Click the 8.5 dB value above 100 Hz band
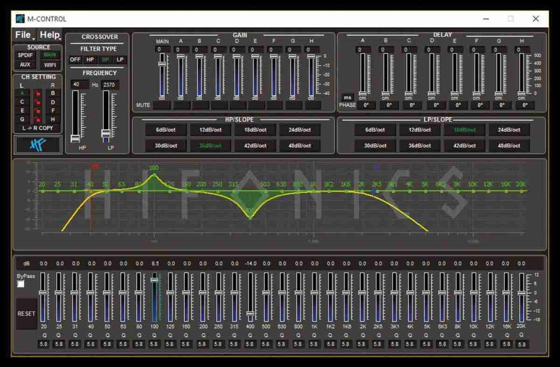Viewport: 560px width, 367px height. coord(155,264)
